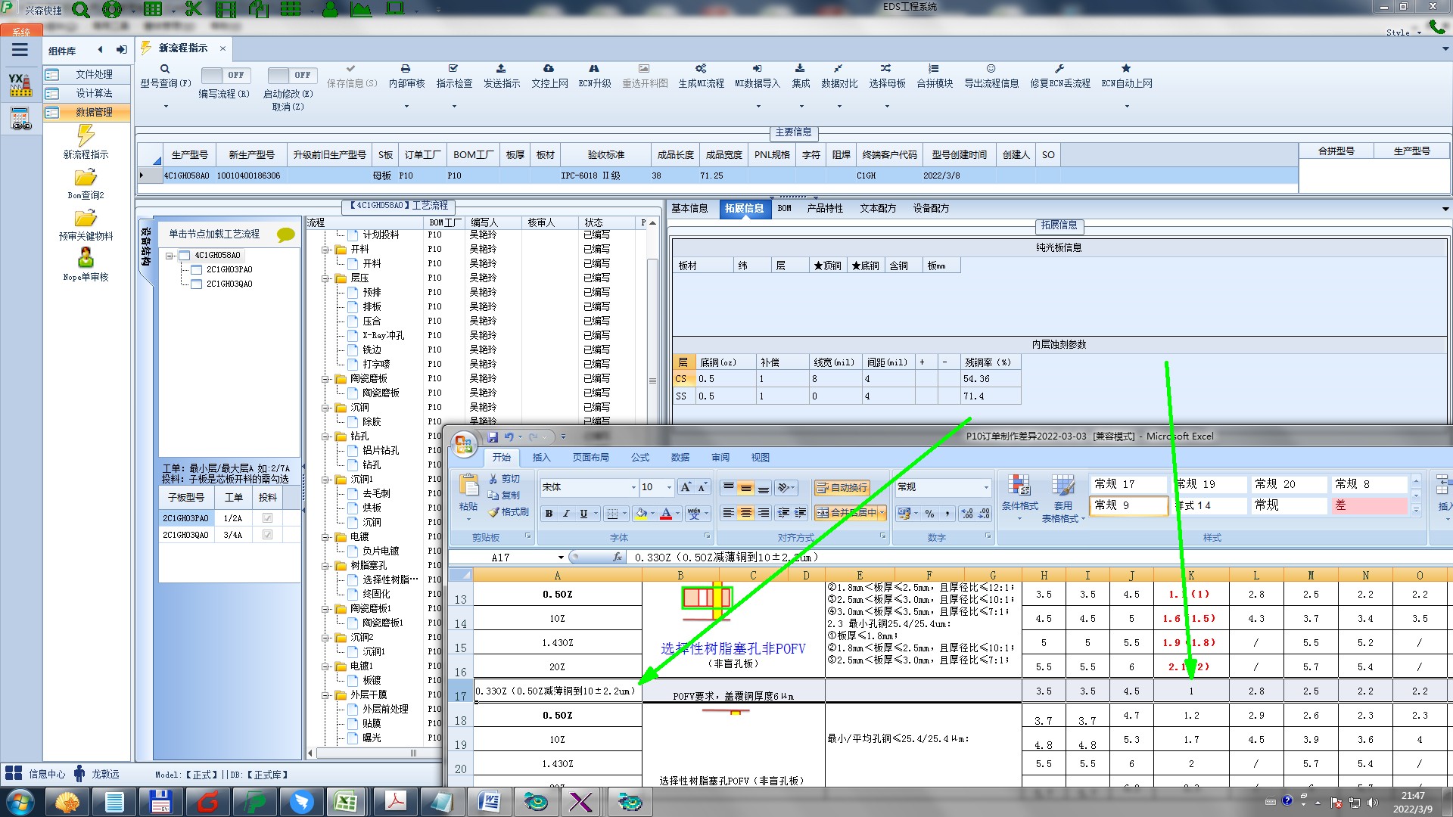Switch to 文本配方 tab
The width and height of the screenshot is (1453, 817).
[878, 209]
